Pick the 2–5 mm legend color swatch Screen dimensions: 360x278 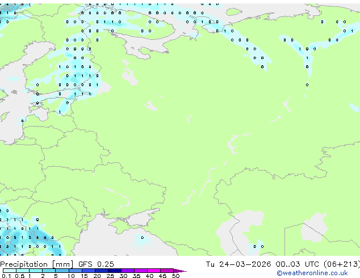click(x=49, y=271)
